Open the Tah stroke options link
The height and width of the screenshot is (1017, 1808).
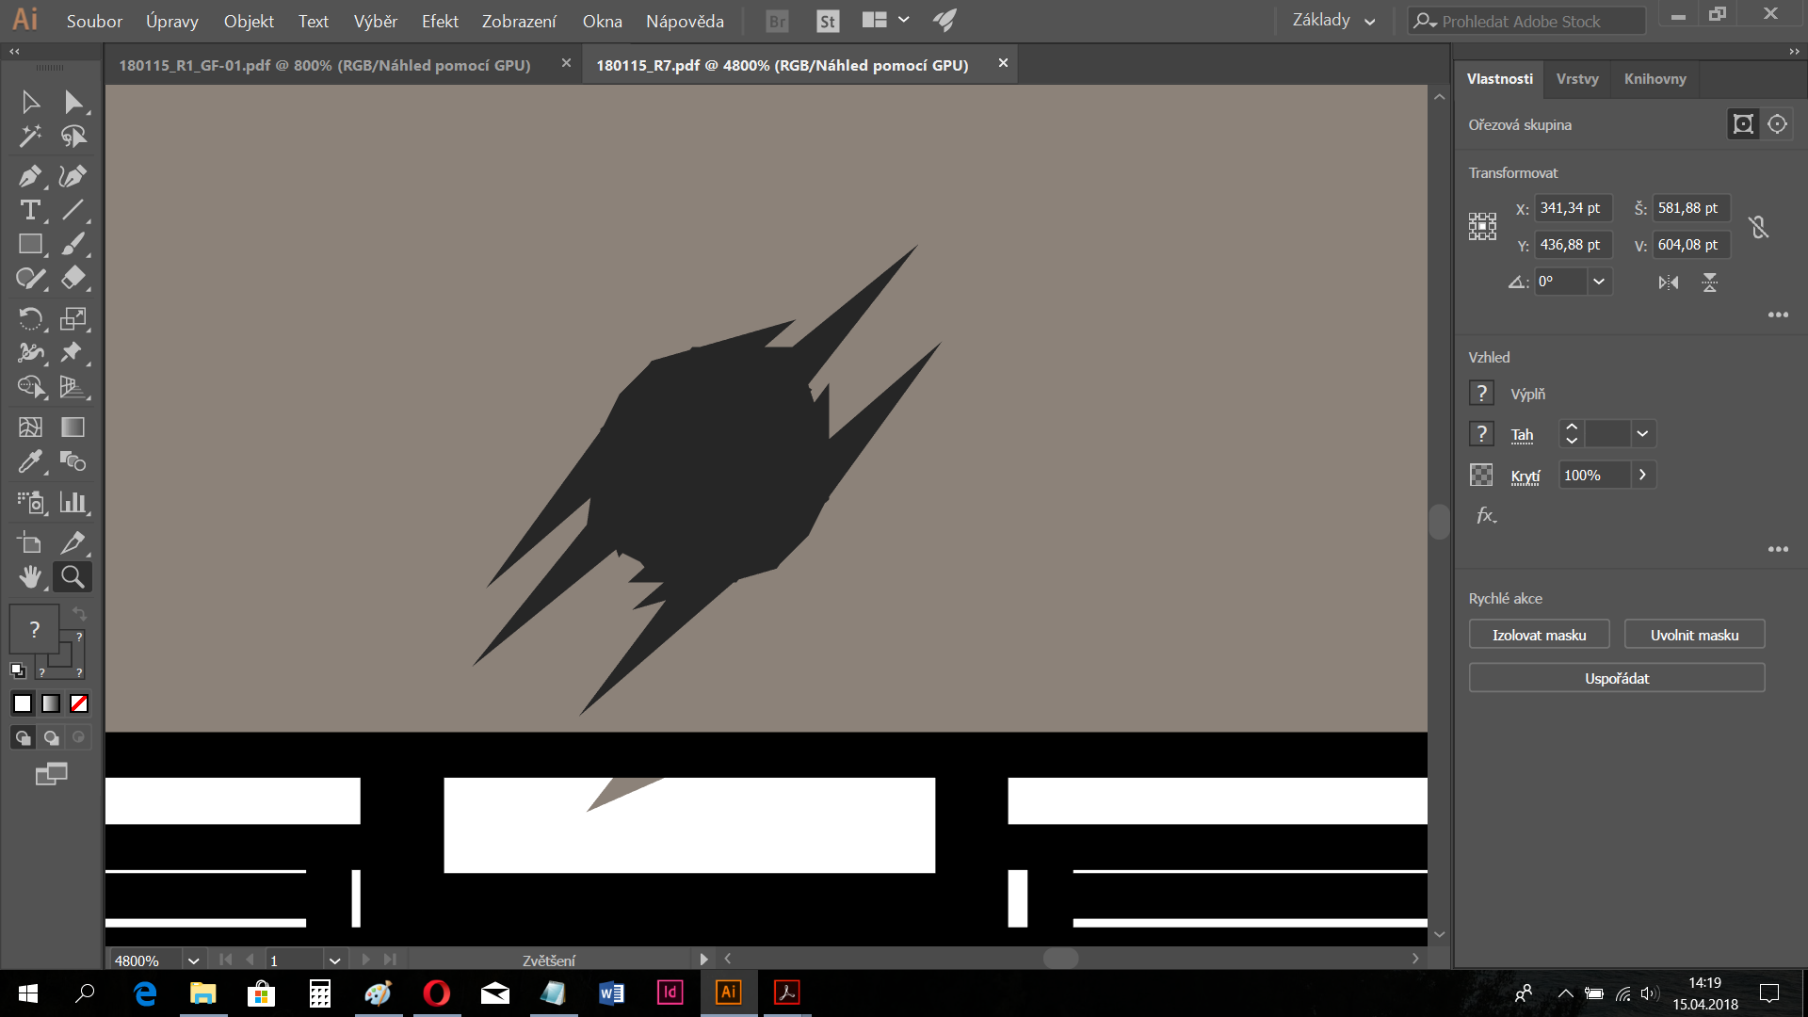[x=1522, y=434]
